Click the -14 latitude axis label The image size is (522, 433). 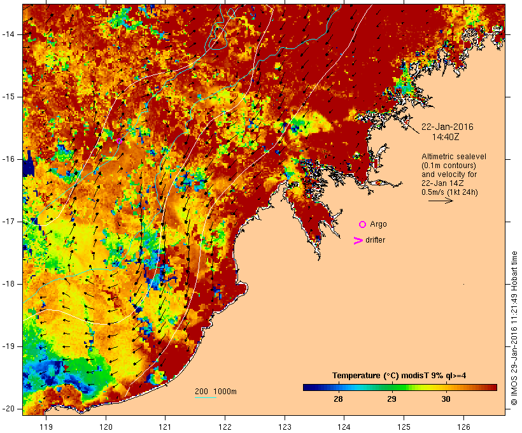point(8,34)
